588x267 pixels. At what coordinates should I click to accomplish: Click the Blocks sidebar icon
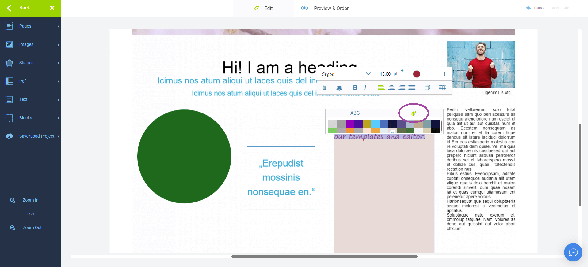click(9, 118)
